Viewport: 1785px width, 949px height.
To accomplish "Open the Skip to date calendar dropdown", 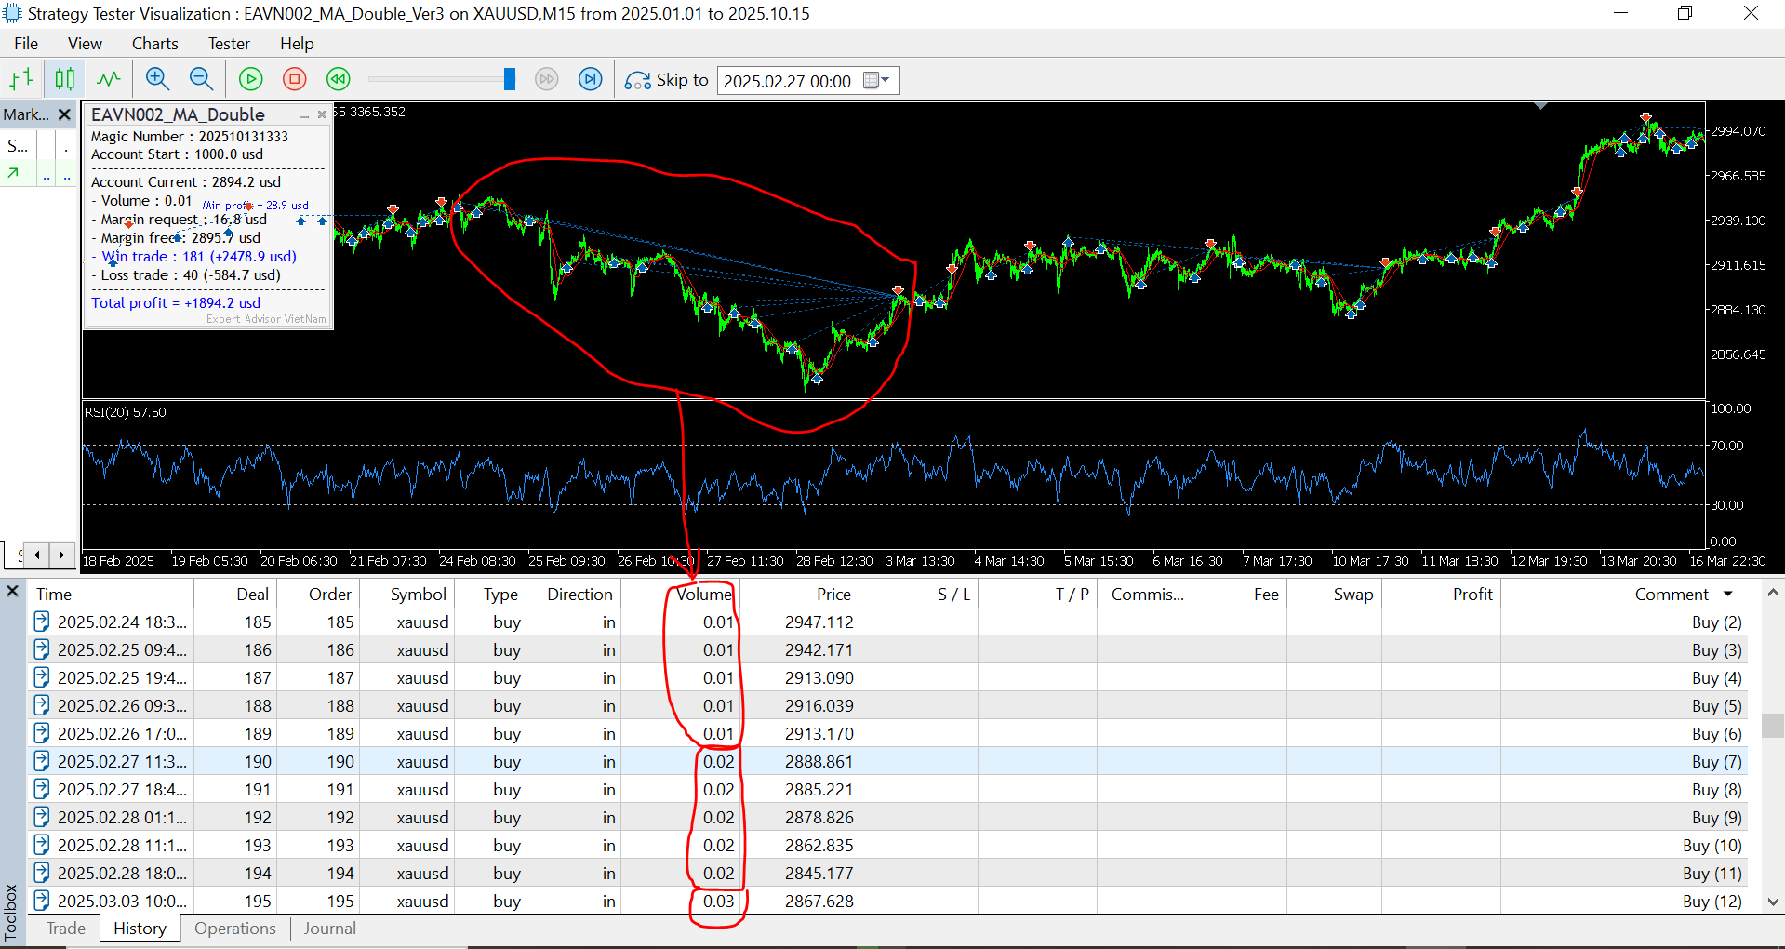I will pos(876,81).
